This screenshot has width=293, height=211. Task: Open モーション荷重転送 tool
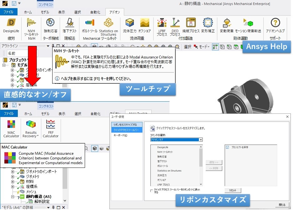click(x=248, y=26)
